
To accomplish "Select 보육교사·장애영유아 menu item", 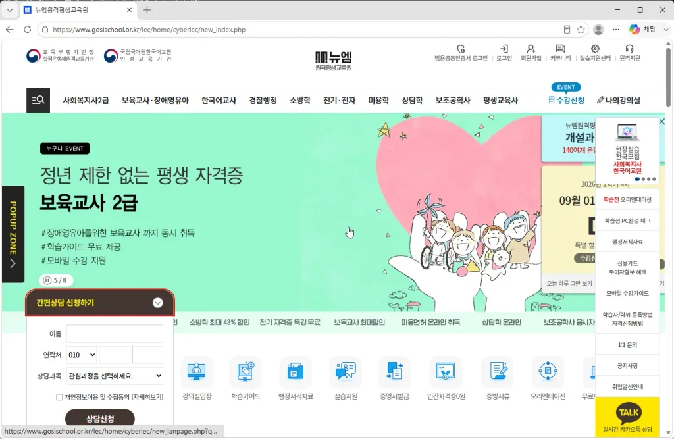I will coord(155,101).
